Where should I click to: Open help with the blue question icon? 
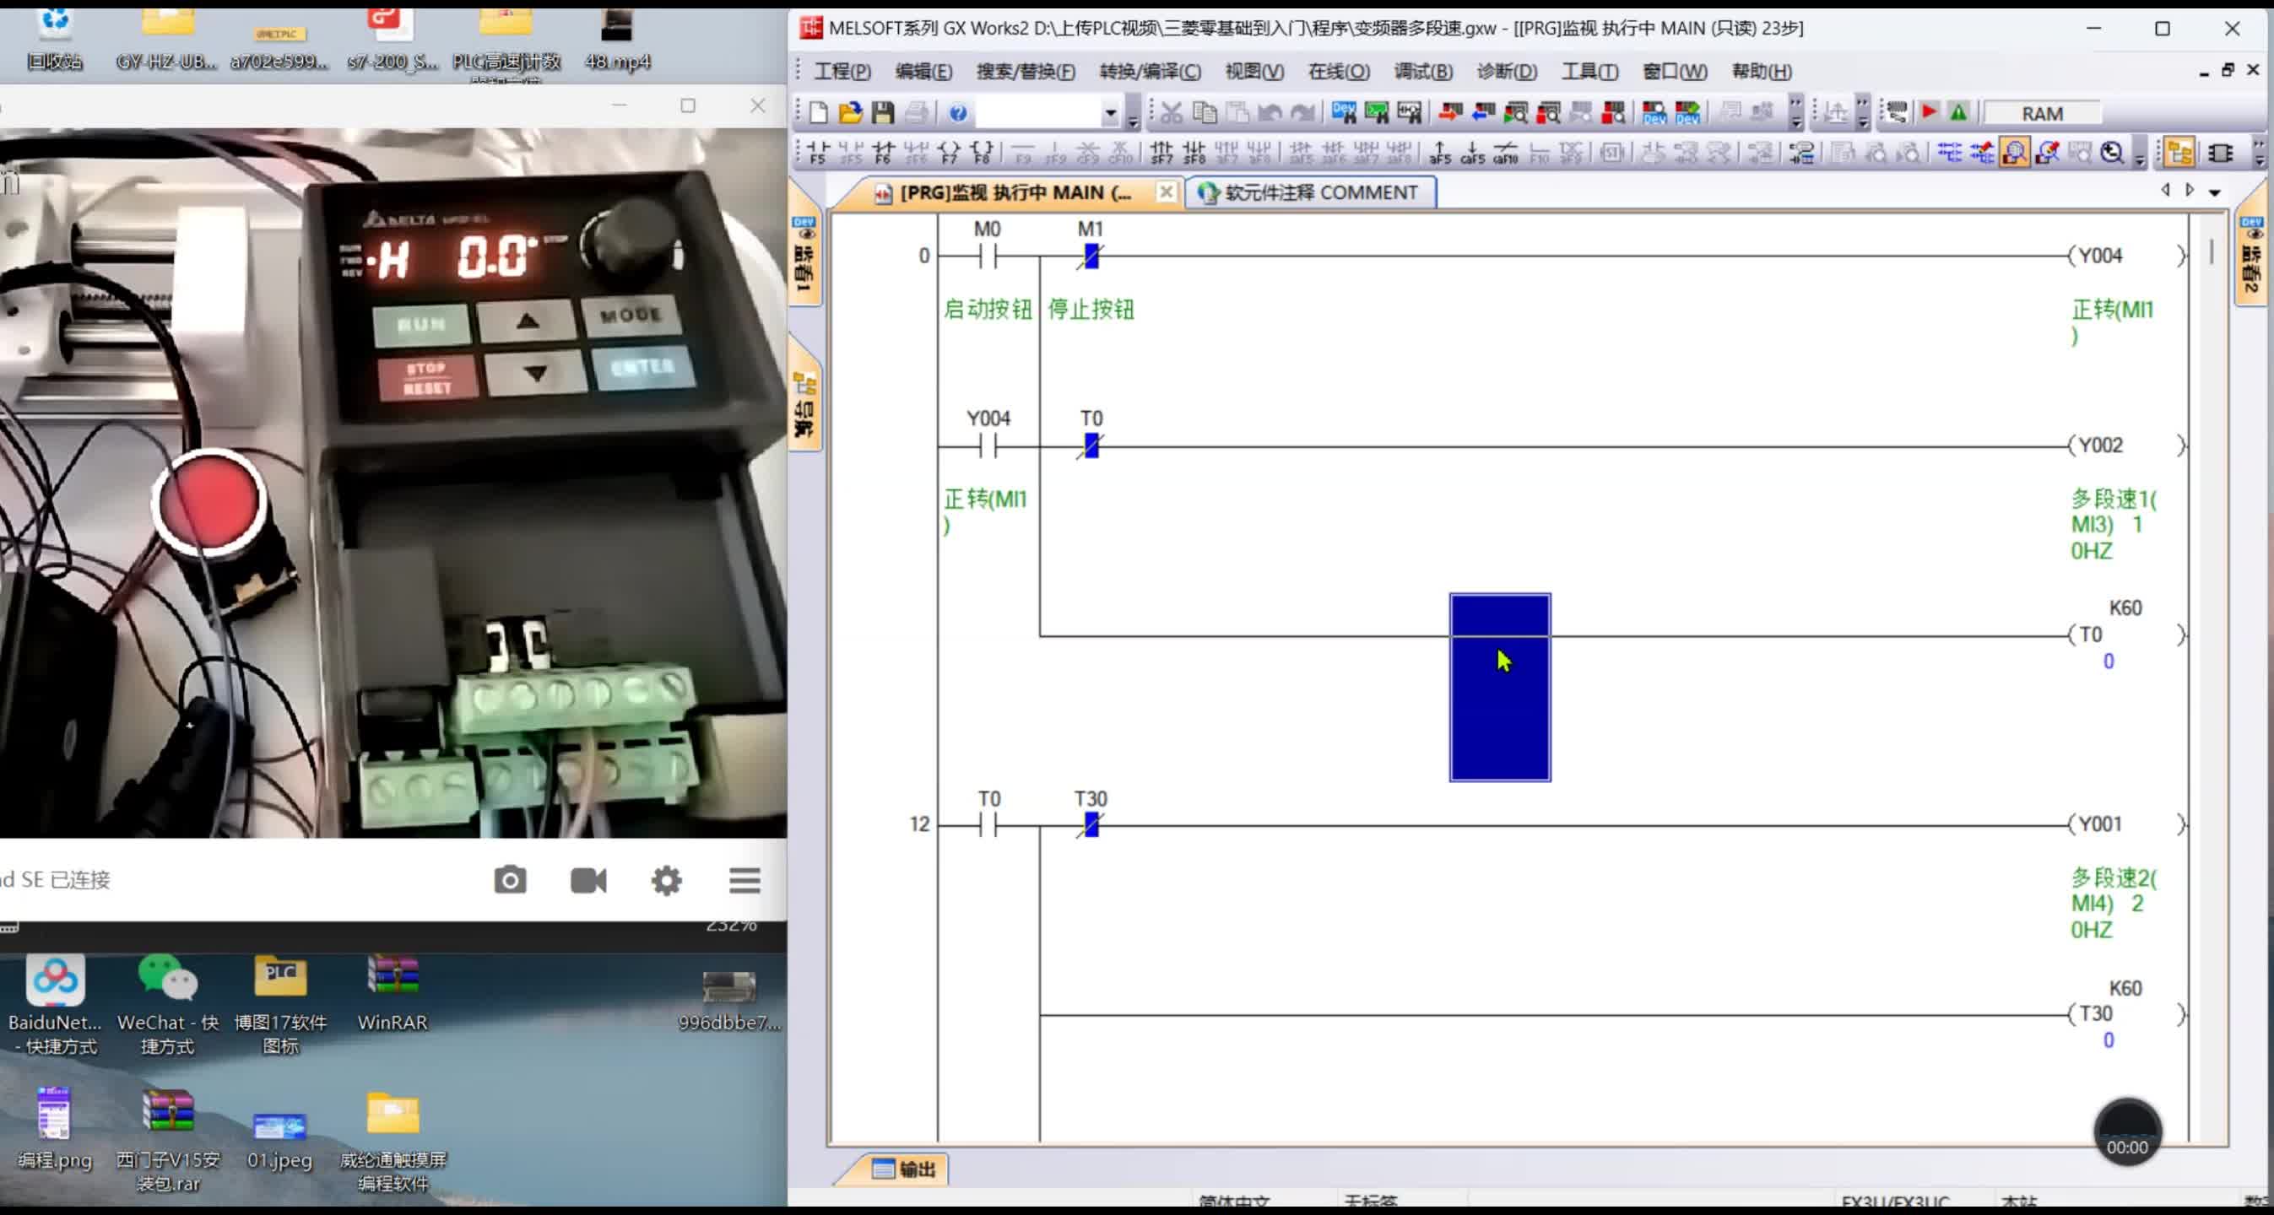pos(958,113)
